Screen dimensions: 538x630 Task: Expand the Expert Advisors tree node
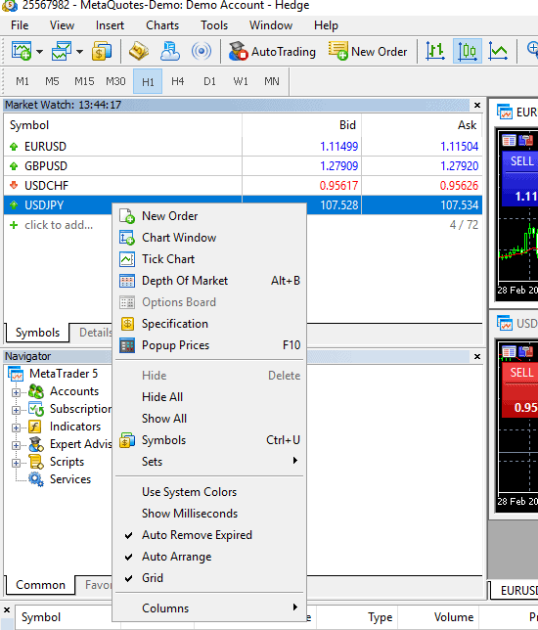16,445
